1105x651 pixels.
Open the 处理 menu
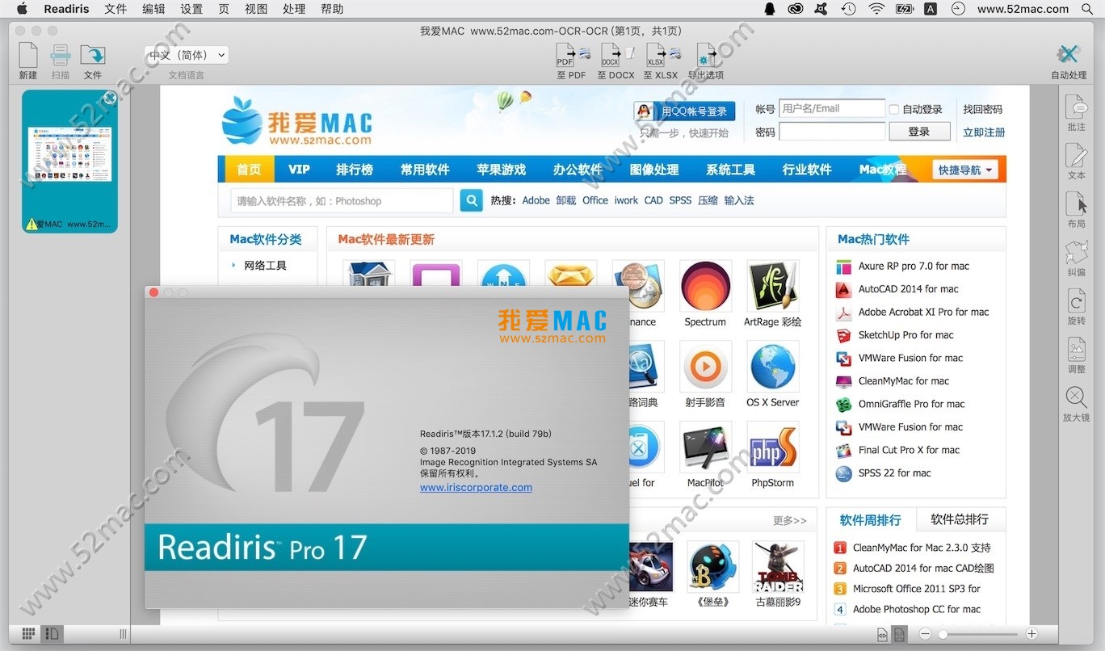click(294, 9)
